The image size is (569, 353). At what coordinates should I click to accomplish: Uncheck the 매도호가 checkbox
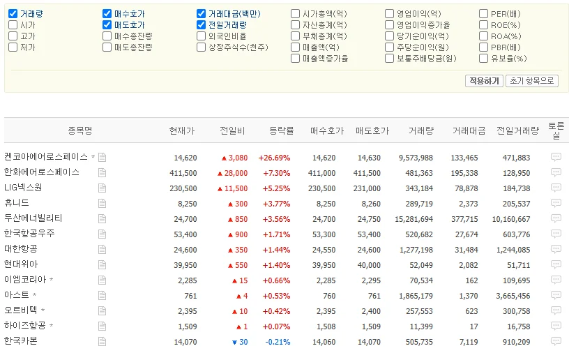[x=107, y=25]
